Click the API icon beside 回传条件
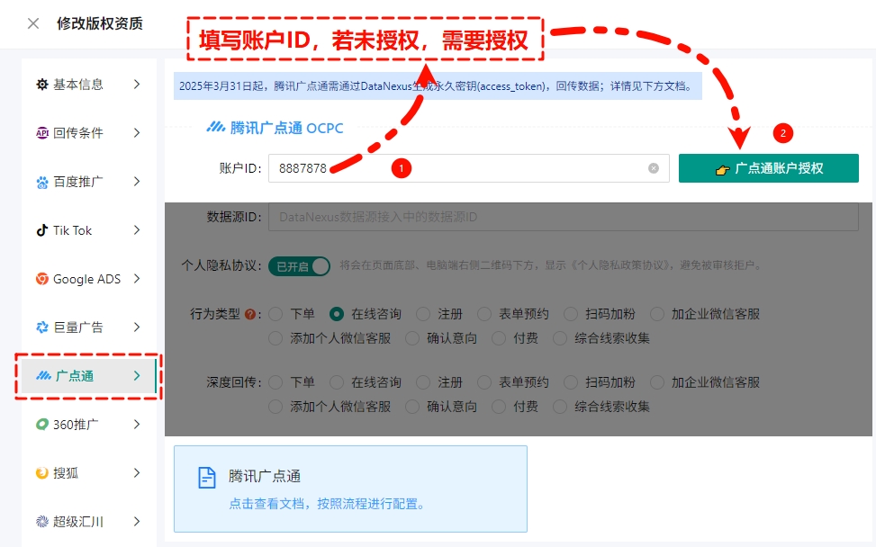876x547 pixels. coord(42,133)
